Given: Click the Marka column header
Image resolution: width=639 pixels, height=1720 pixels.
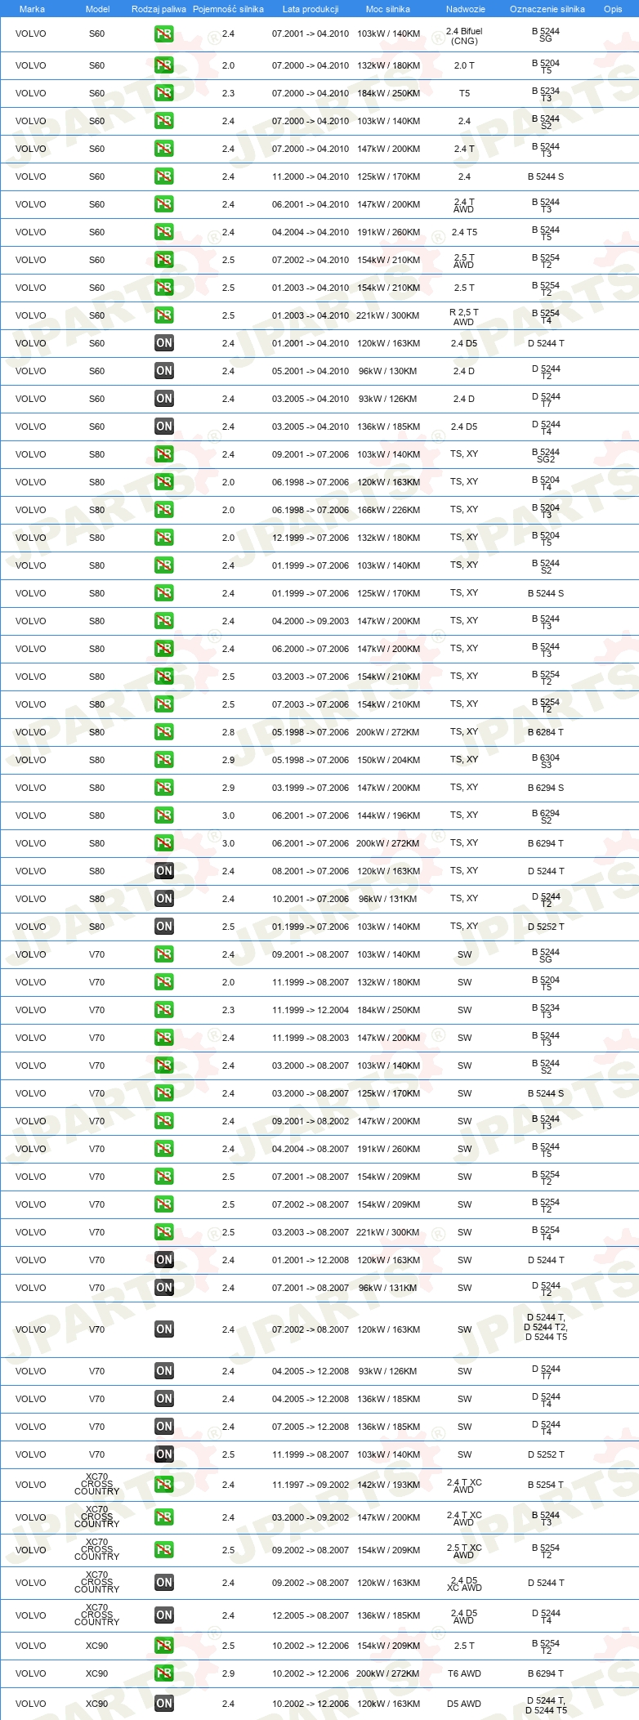Looking at the screenshot, I should pyautogui.click(x=32, y=9).
